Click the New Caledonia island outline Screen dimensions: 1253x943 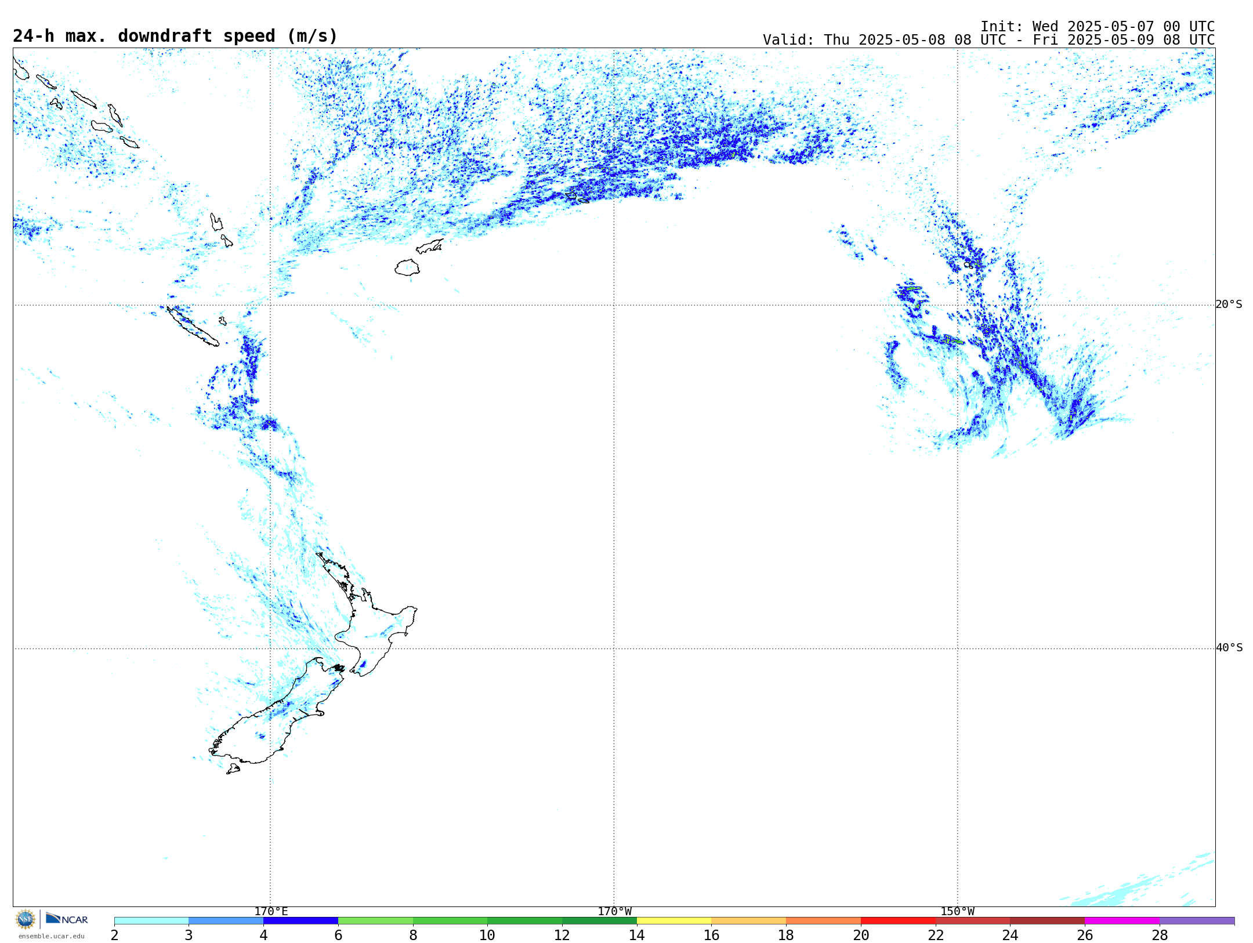pos(193,327)
